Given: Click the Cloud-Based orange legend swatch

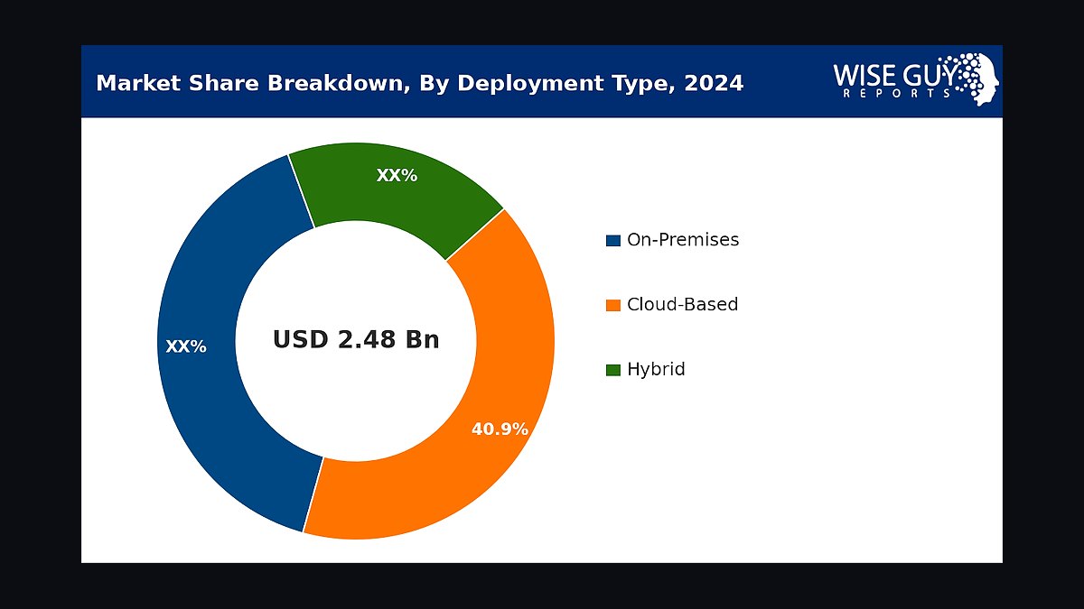Looking at the screenshot, I should 613,305.
